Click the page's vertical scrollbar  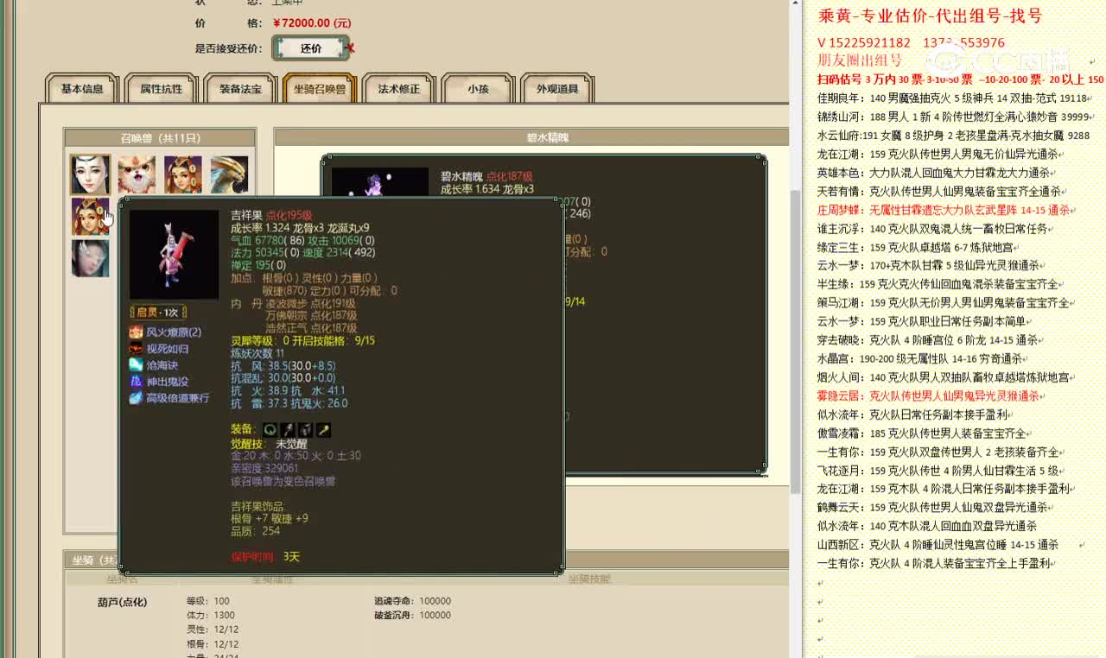(x=796, y=341)
